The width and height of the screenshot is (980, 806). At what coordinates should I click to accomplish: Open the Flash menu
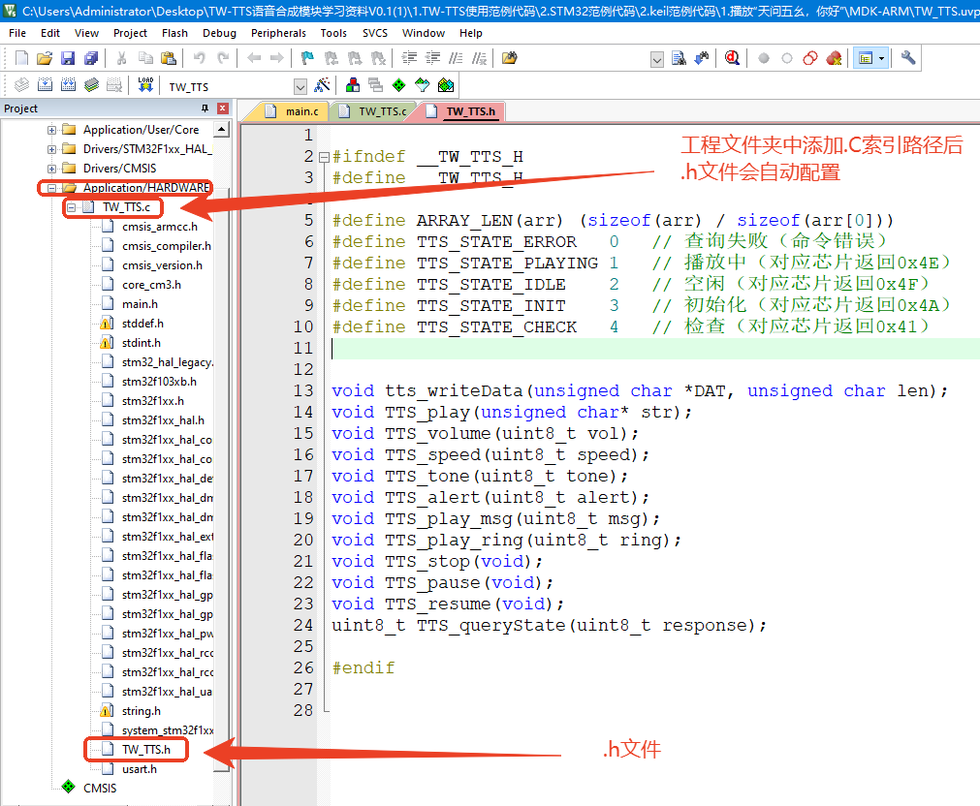point(174,33)
